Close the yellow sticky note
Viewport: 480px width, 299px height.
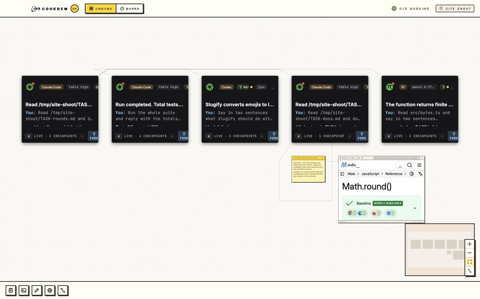[x=322, y=158]
